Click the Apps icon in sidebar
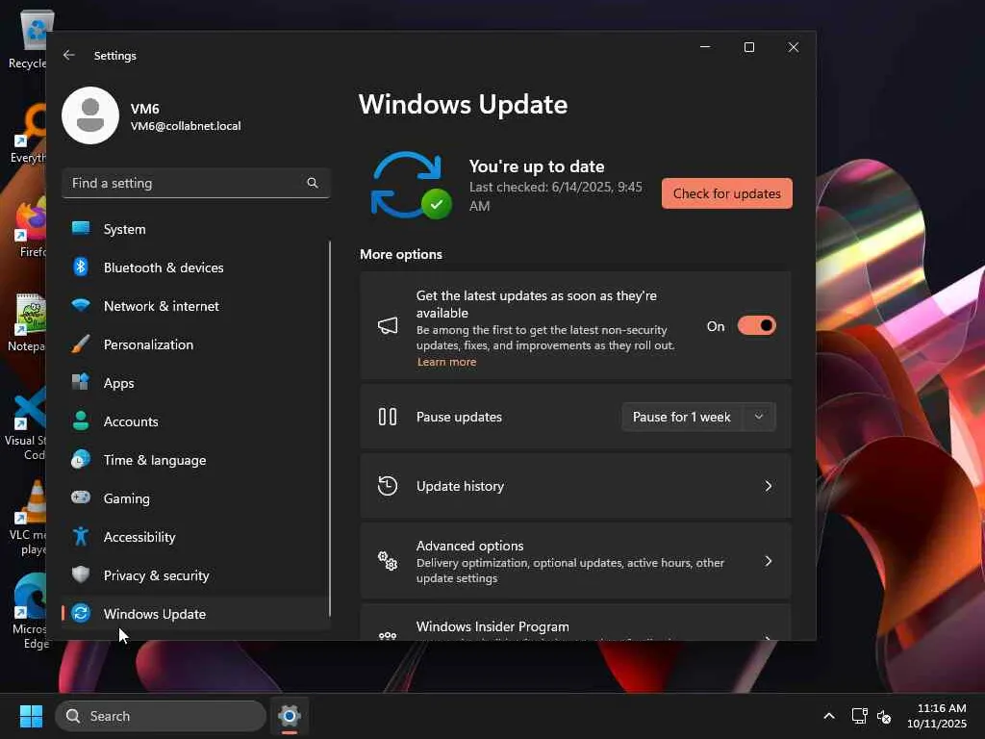Image resolution: width=985 pixels, height=739 pixels. coord(81,382)
